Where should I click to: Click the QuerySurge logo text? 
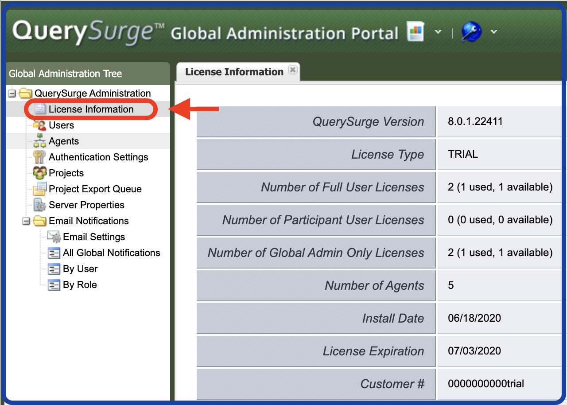click(89, 32)
